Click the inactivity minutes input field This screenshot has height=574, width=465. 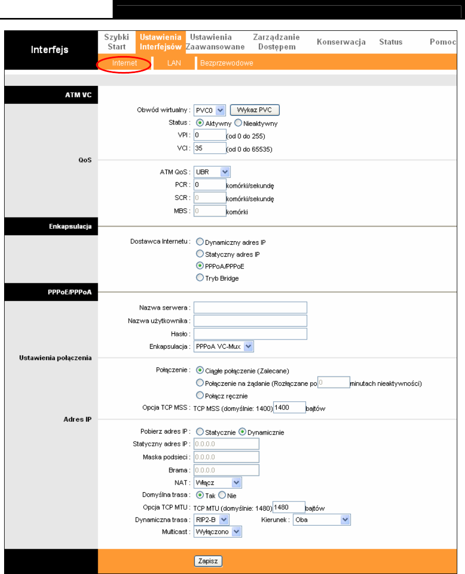click(333, 382)
